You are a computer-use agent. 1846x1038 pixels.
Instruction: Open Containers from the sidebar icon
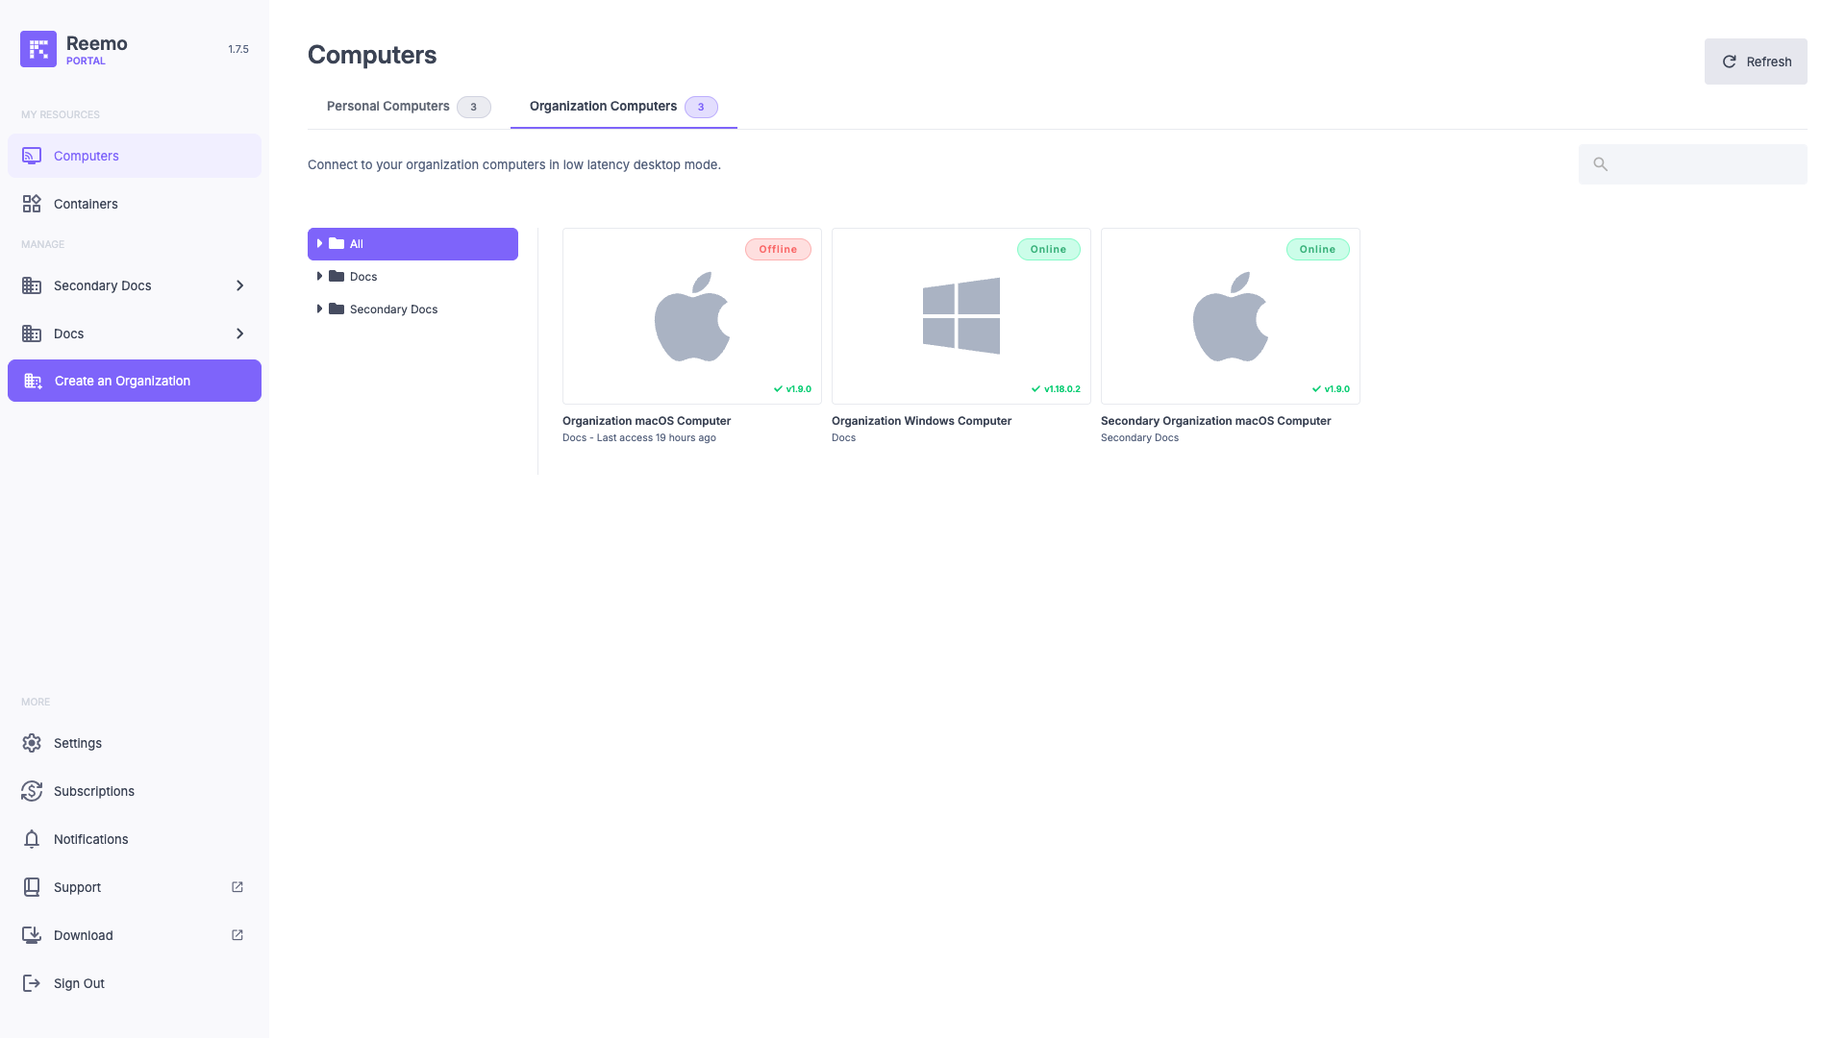(32, 204)
